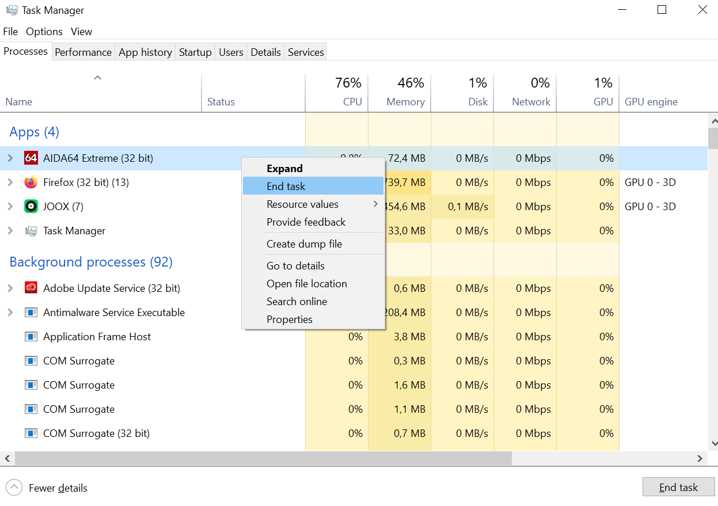This screenshot has width=718, height=506.
Task: Sort by the Memory column header
Action: pyautogui.click(x=399, y=93)
